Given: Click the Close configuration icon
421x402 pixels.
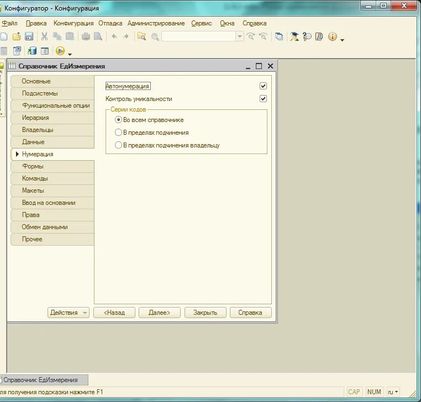Looking at the screenshot, I should (x=17, y=51).
